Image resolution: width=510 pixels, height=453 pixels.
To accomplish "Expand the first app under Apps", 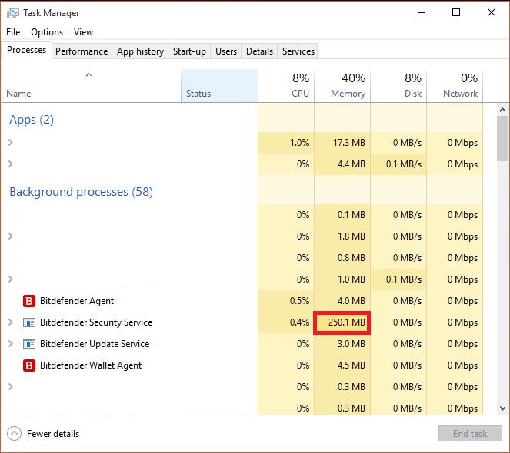I will 10,143.
